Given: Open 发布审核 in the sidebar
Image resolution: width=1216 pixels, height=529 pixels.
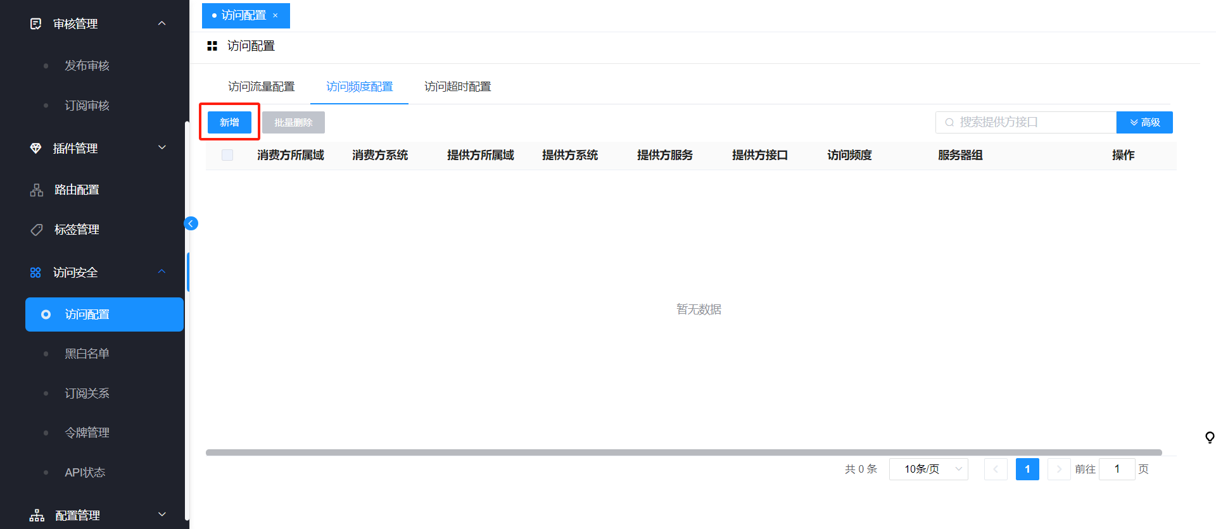Looking at the screenshot, I should [x=87, y=66].
